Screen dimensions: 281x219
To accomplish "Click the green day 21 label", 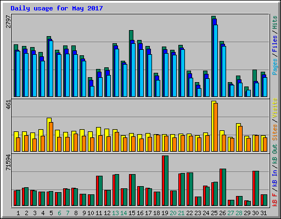I will click(x=181, y=213).
